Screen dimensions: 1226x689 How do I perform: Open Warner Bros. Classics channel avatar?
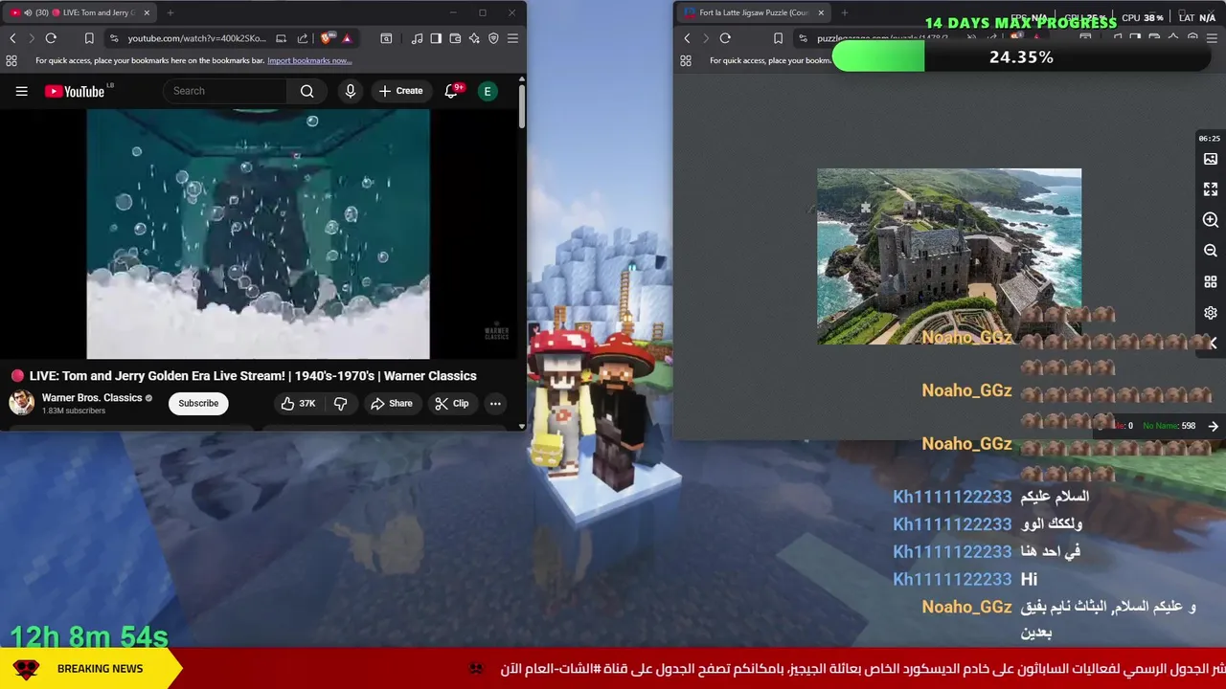[x=21, y=403]
